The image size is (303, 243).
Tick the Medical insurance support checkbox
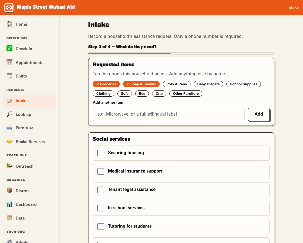click(101, 171)
